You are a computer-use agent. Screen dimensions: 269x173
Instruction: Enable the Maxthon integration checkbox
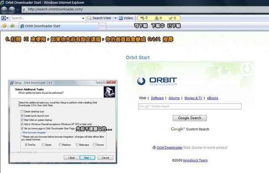click(x=60, y=145)
